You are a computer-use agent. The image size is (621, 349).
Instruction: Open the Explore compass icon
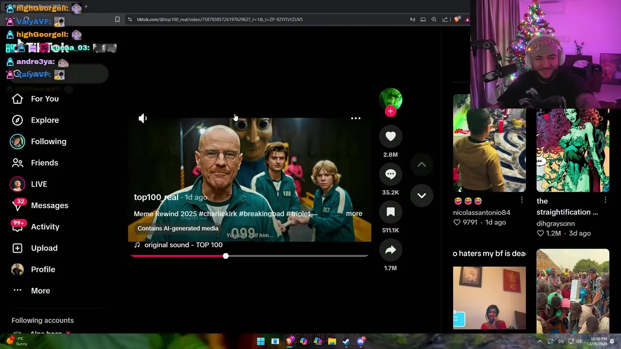pos(17,120)
